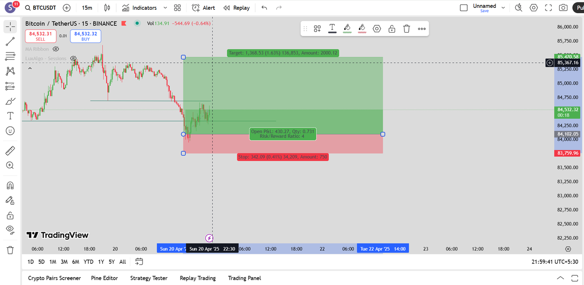Change profit zone fill color
584x285 pixels.
(x=347, y=29)
